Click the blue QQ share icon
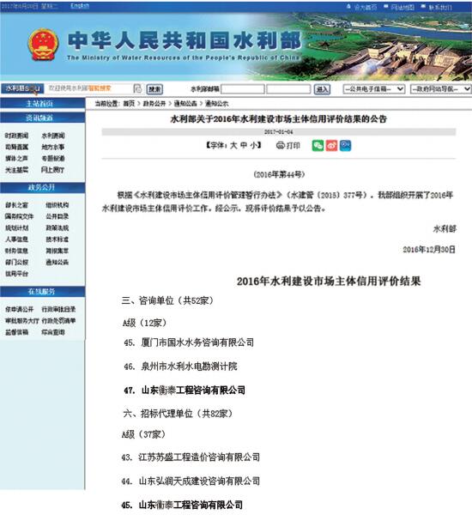Image resolution: width=472 pixels, height=527 pixels. click(345, 146)
